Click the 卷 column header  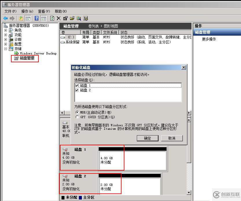tap(70, 32)
